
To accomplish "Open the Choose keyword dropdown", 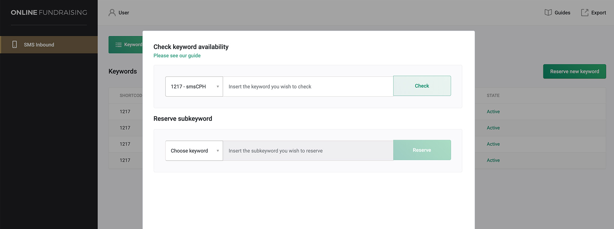I will (194, 151).
